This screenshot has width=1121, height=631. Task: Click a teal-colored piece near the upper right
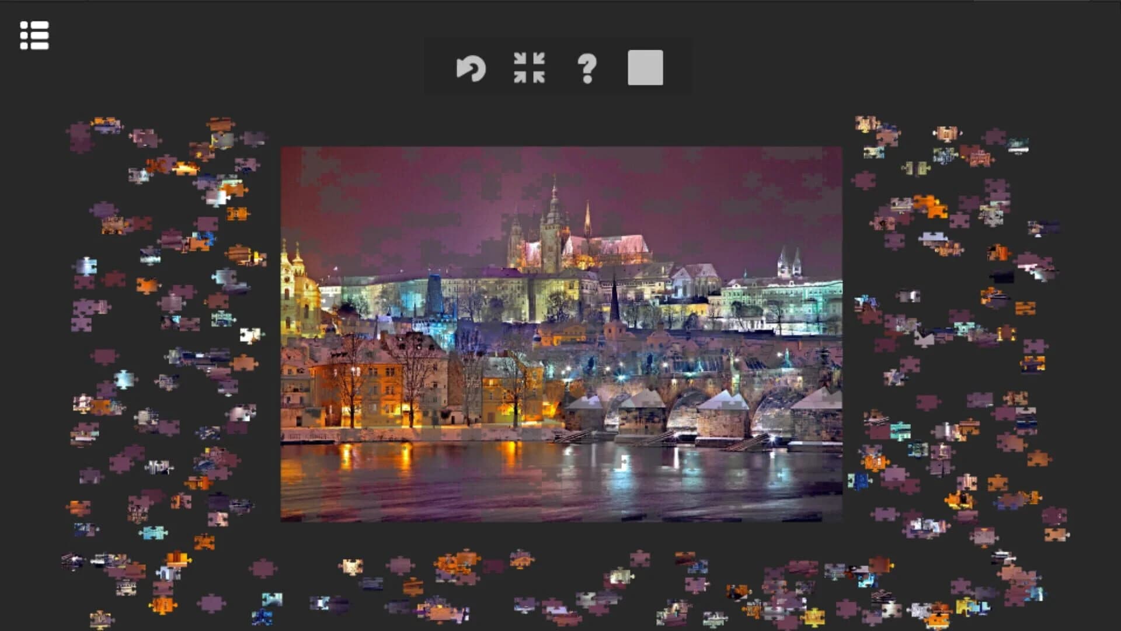tap(1019, 144)
